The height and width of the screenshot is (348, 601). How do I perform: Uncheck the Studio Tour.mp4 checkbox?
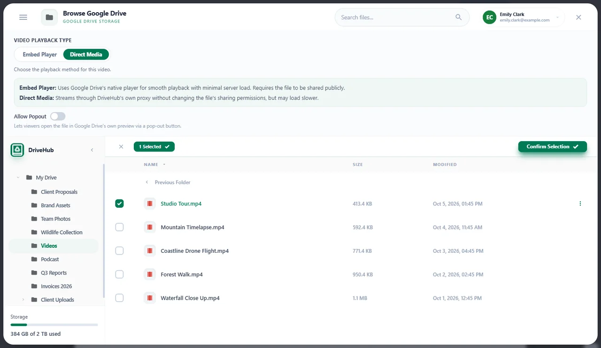tap(119, 204)
